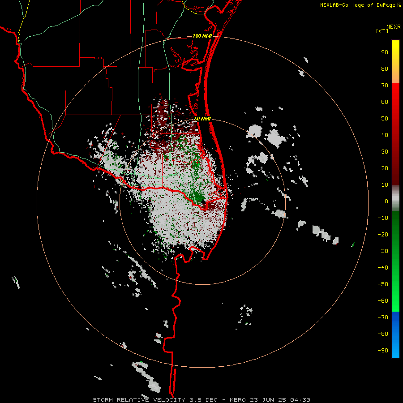Click the blue bottom segment of the color bar

[395, 335]
